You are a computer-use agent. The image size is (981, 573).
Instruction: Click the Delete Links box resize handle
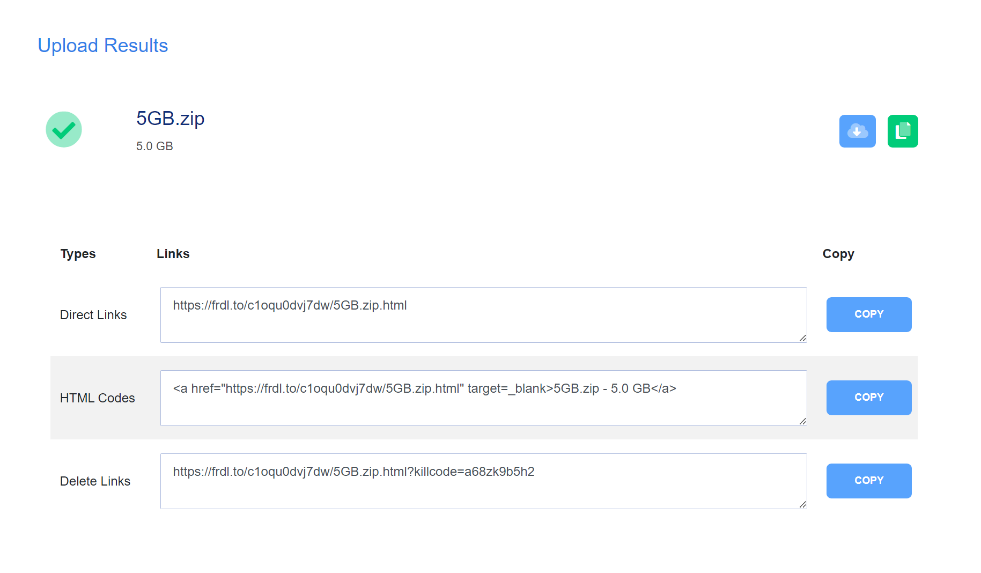coord(802,504)
